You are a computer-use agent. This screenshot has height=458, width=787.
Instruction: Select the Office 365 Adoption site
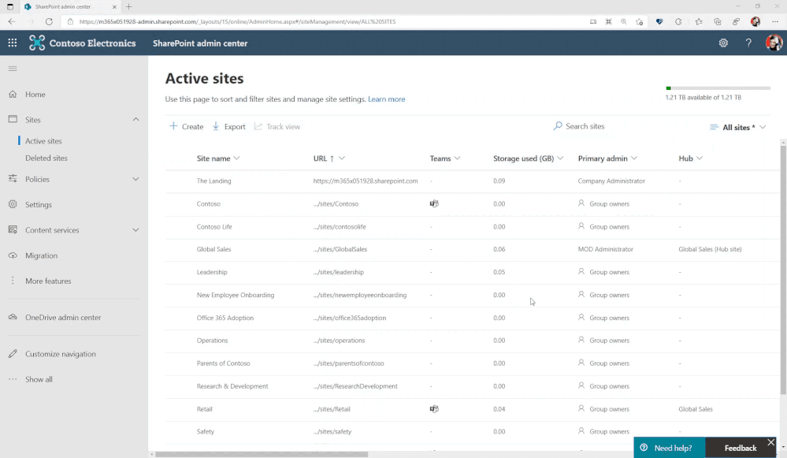click(225, 318)
